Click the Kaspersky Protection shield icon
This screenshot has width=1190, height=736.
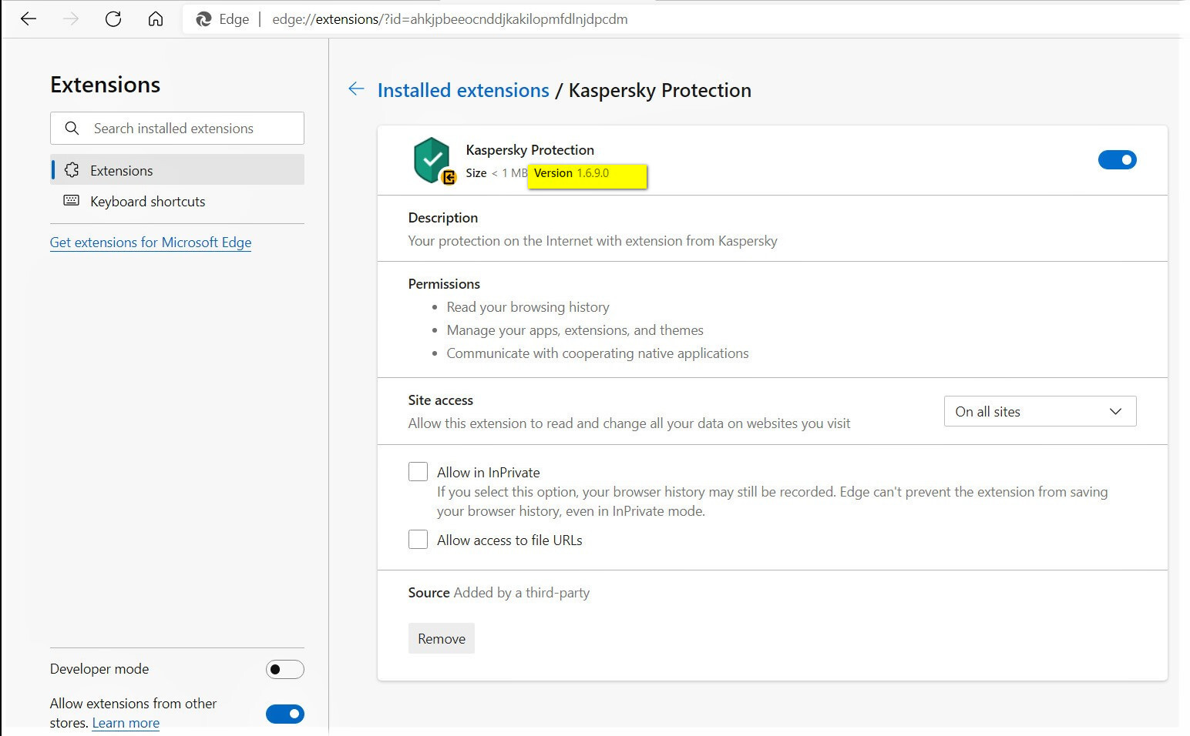coord(432,159)
